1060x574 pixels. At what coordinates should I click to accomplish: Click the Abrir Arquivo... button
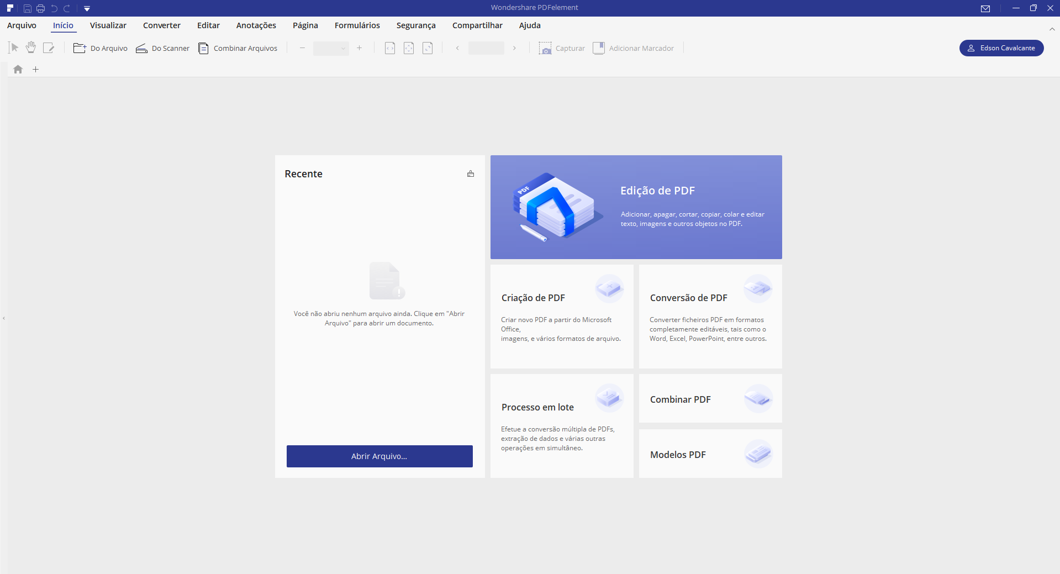coord(379,456)
